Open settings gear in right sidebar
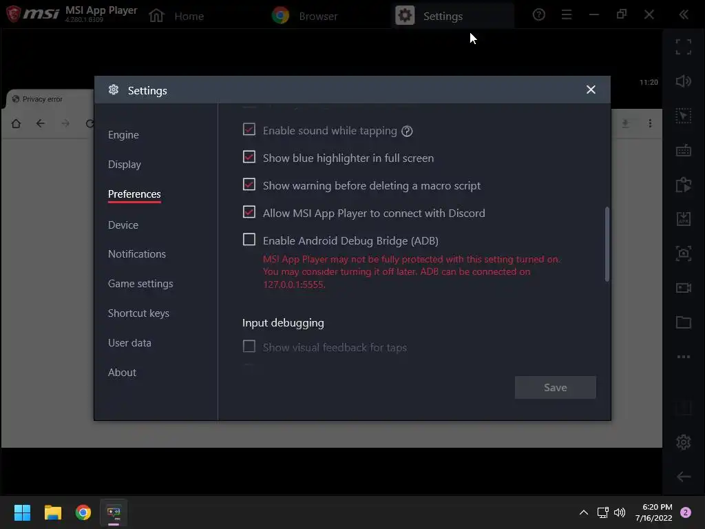Viewport: 705px width, 529px height. point(683,442)
